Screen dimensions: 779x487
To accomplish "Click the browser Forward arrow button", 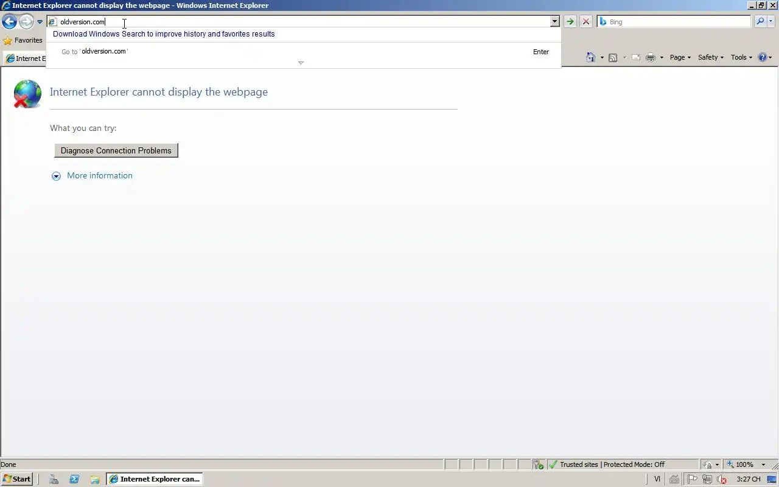I will point(26,22).
